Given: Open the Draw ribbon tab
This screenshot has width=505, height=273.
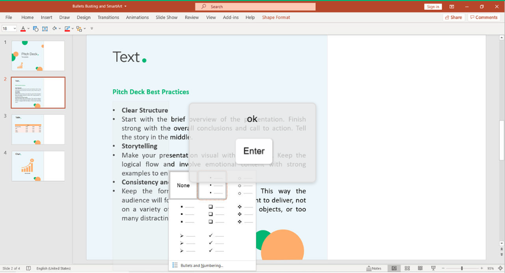Looking at the screenshot, I should [64, 17].
